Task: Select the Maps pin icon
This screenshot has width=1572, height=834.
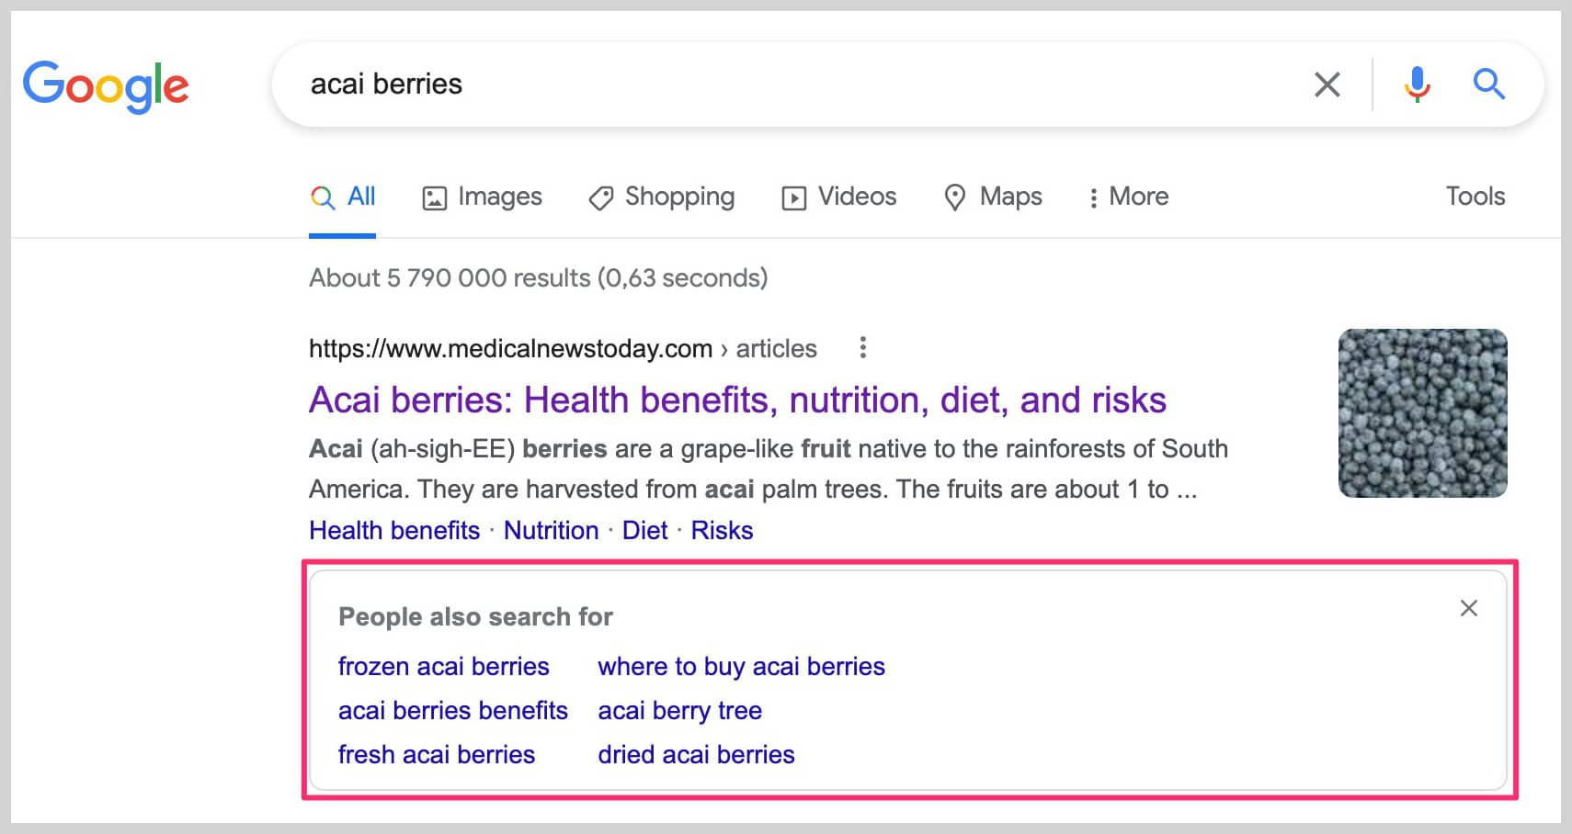Action: [x=954, y=197]
